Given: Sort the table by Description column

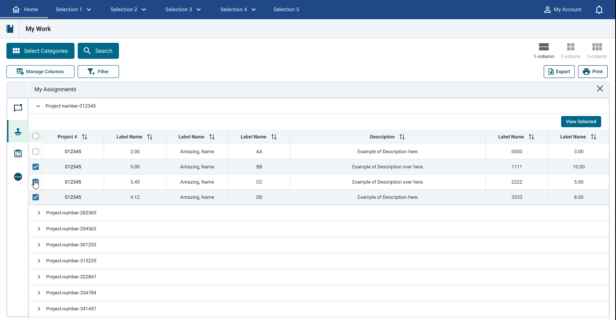Looking at the screenshot, I should pyautogui.click(x=402, y=136).
